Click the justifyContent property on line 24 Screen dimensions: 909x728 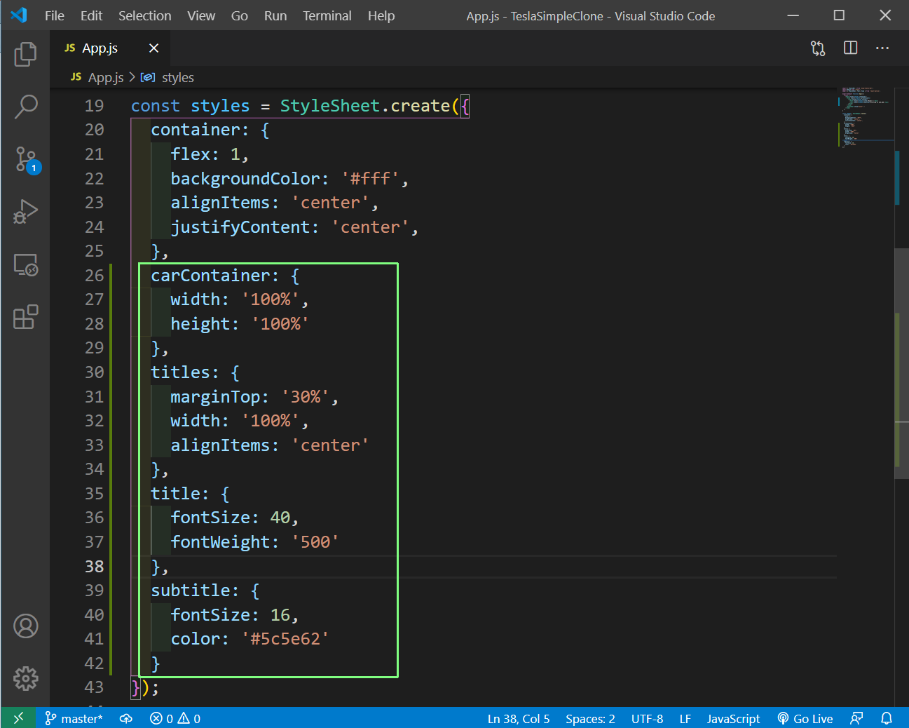click(240, 227)
